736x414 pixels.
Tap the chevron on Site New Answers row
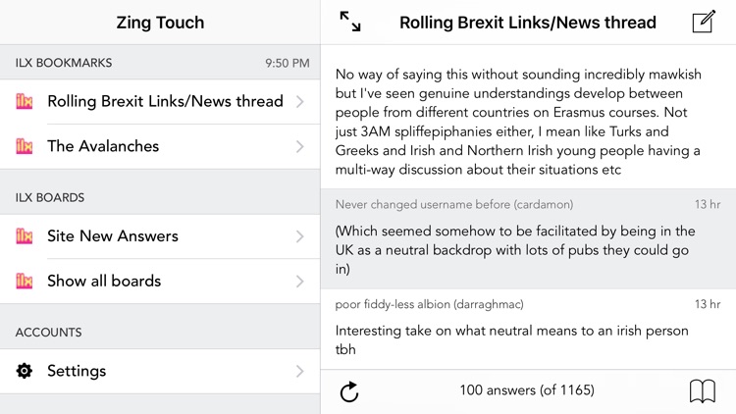[x=299, y=236]
